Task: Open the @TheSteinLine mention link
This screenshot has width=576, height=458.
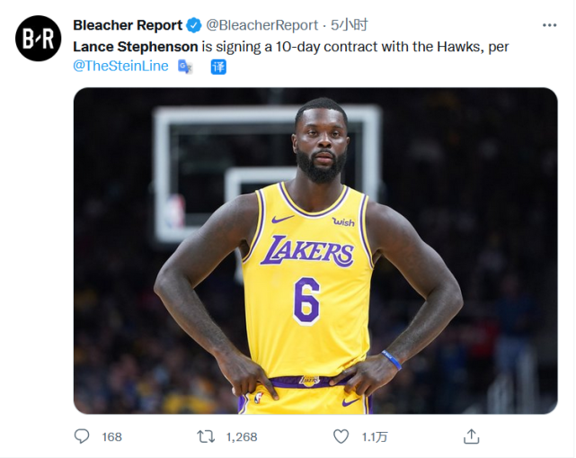Action: pyautogui.click(x=120, y=66)
